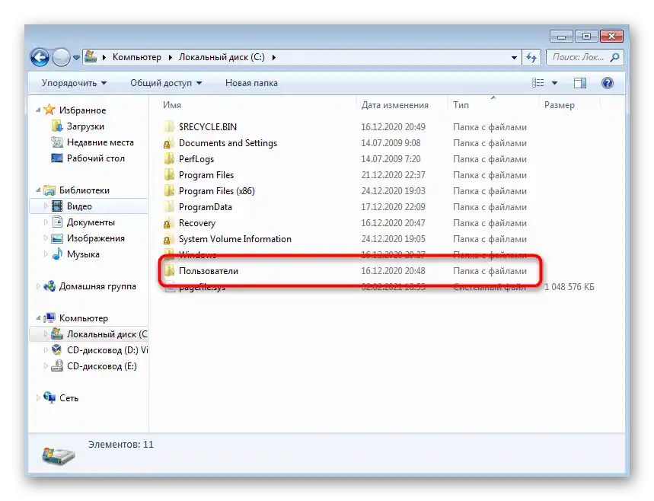Open the Упорядочить menu
Viewport: 654px width, 501px height.
click(x=74, y=83)
